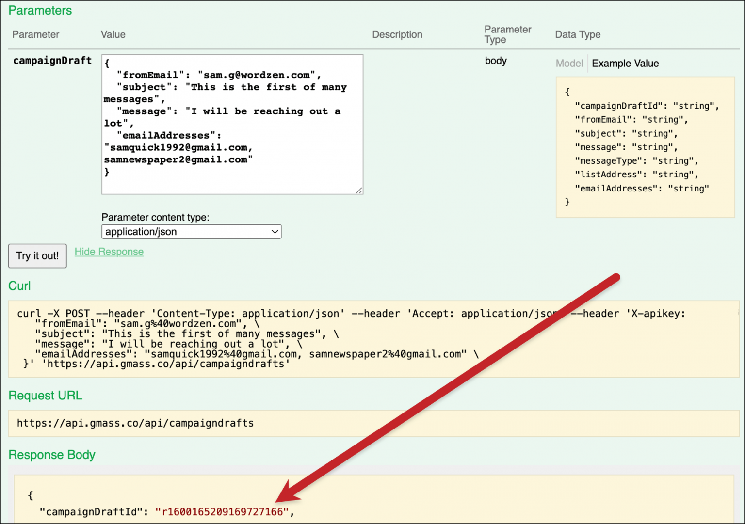Select the Example Value tab

tap(625, 63)
